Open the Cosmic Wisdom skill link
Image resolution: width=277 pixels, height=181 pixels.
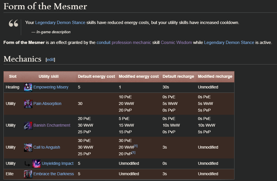coord(176,43)
